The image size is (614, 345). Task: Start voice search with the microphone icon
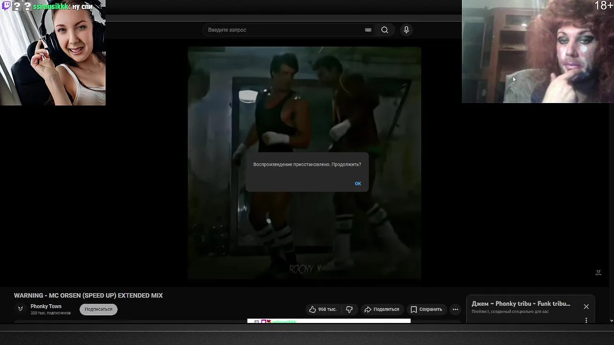point(406,30)
